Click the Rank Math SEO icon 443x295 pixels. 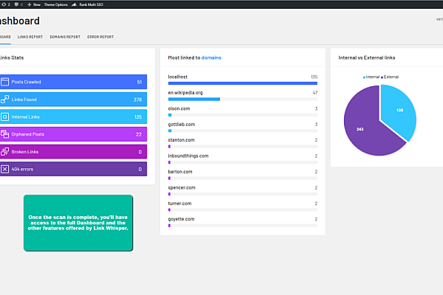(x=75, y=4)
